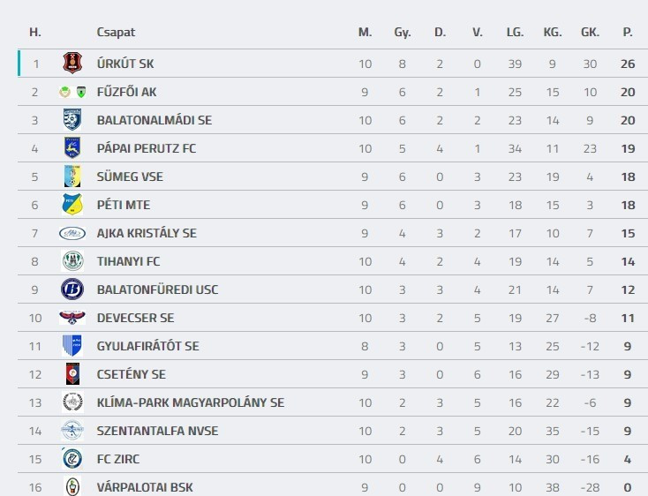The image size is (648, 496).
Task: Click the Csapat column header
Action: (x=116, y=32)
